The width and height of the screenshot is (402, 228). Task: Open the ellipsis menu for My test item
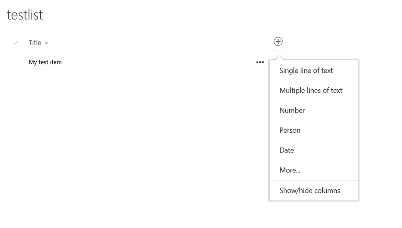tap(260, 62)
